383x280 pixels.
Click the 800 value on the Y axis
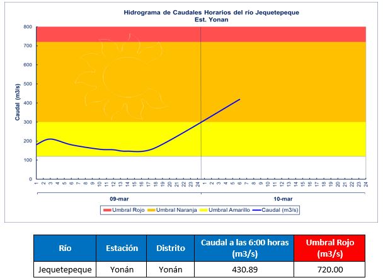(x=28, y=27)
